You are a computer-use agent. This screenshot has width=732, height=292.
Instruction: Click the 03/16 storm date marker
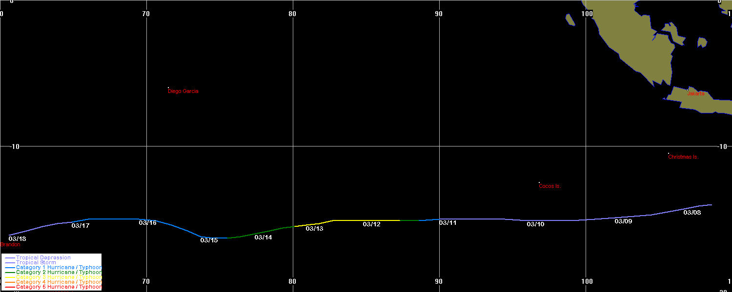coord(147,223)
